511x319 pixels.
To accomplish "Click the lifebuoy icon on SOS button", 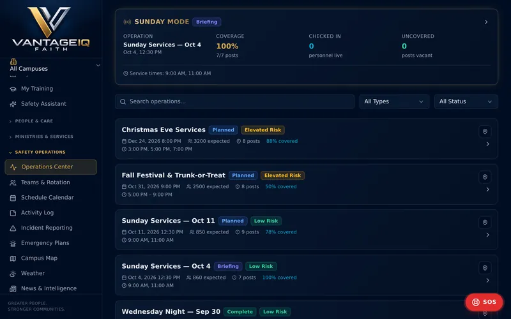I will [x=476, y=302].
